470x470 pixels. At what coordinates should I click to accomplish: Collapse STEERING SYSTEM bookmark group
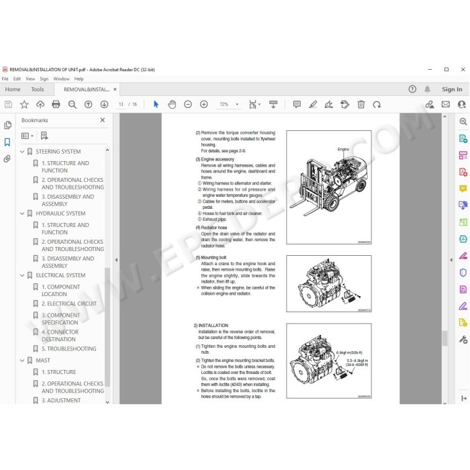coord(22,152)
